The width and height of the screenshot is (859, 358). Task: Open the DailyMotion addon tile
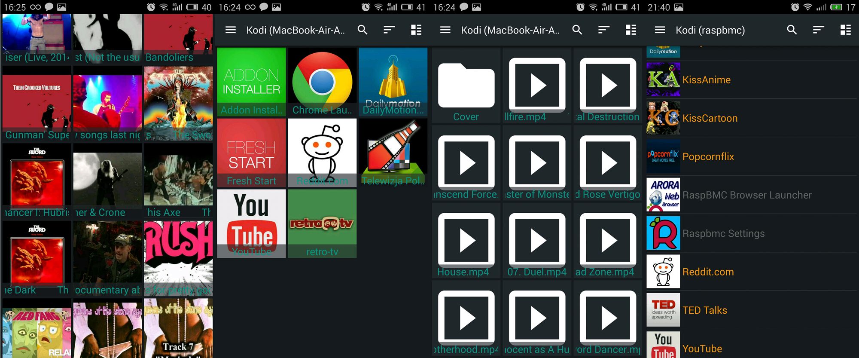[393, 81]
